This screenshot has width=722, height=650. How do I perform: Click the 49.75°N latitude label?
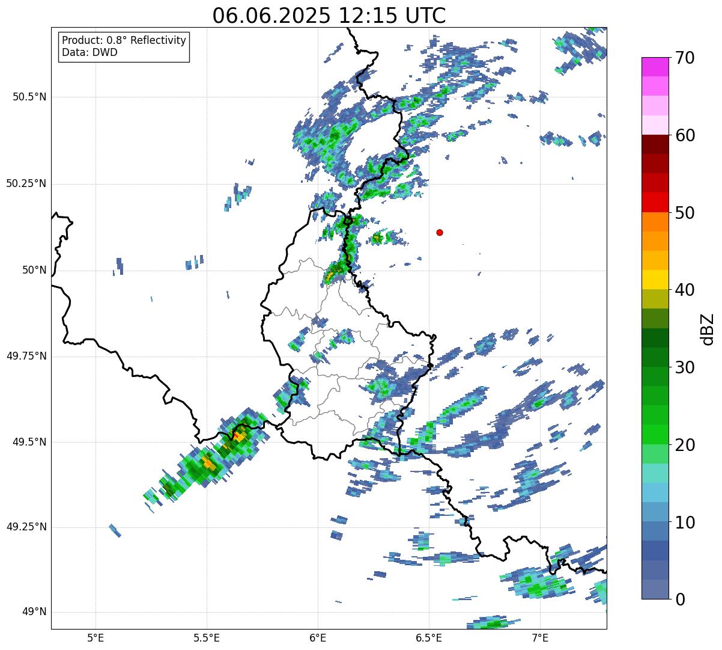[26, 356]
